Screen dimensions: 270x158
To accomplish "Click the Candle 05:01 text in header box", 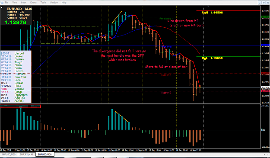I will (x=17, y=18).
